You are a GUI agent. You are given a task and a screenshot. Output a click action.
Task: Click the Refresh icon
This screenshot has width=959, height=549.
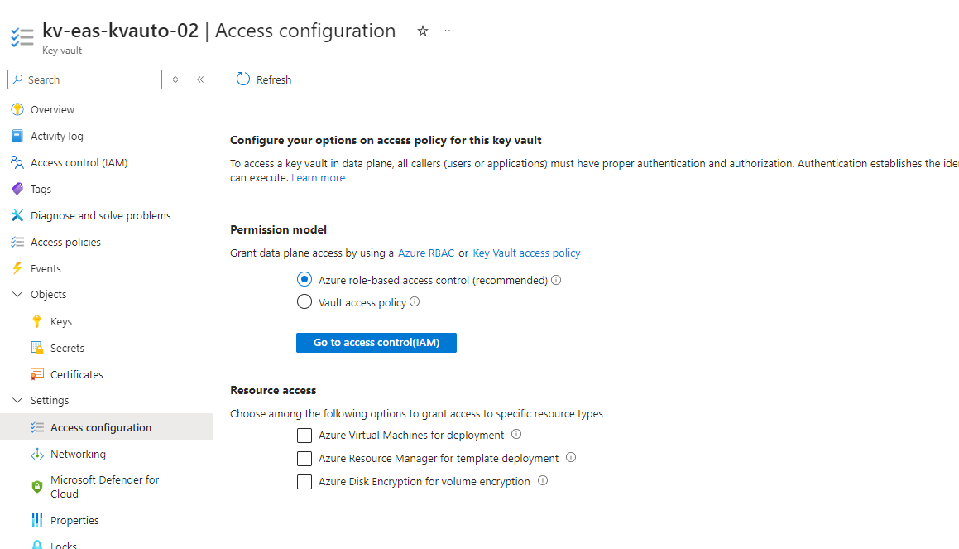point(242,79)
